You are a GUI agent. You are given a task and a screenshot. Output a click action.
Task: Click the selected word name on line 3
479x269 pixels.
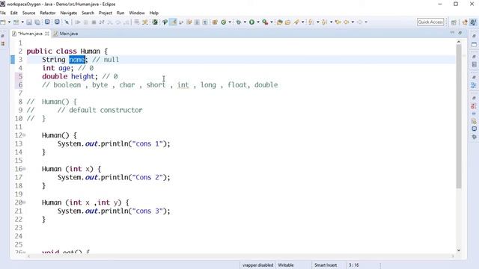(76, 60)
